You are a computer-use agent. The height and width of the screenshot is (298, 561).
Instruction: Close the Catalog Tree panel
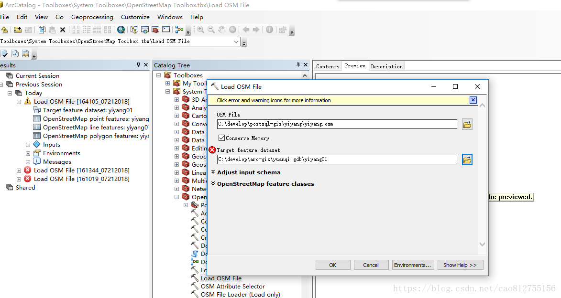[x=306, y=64]
